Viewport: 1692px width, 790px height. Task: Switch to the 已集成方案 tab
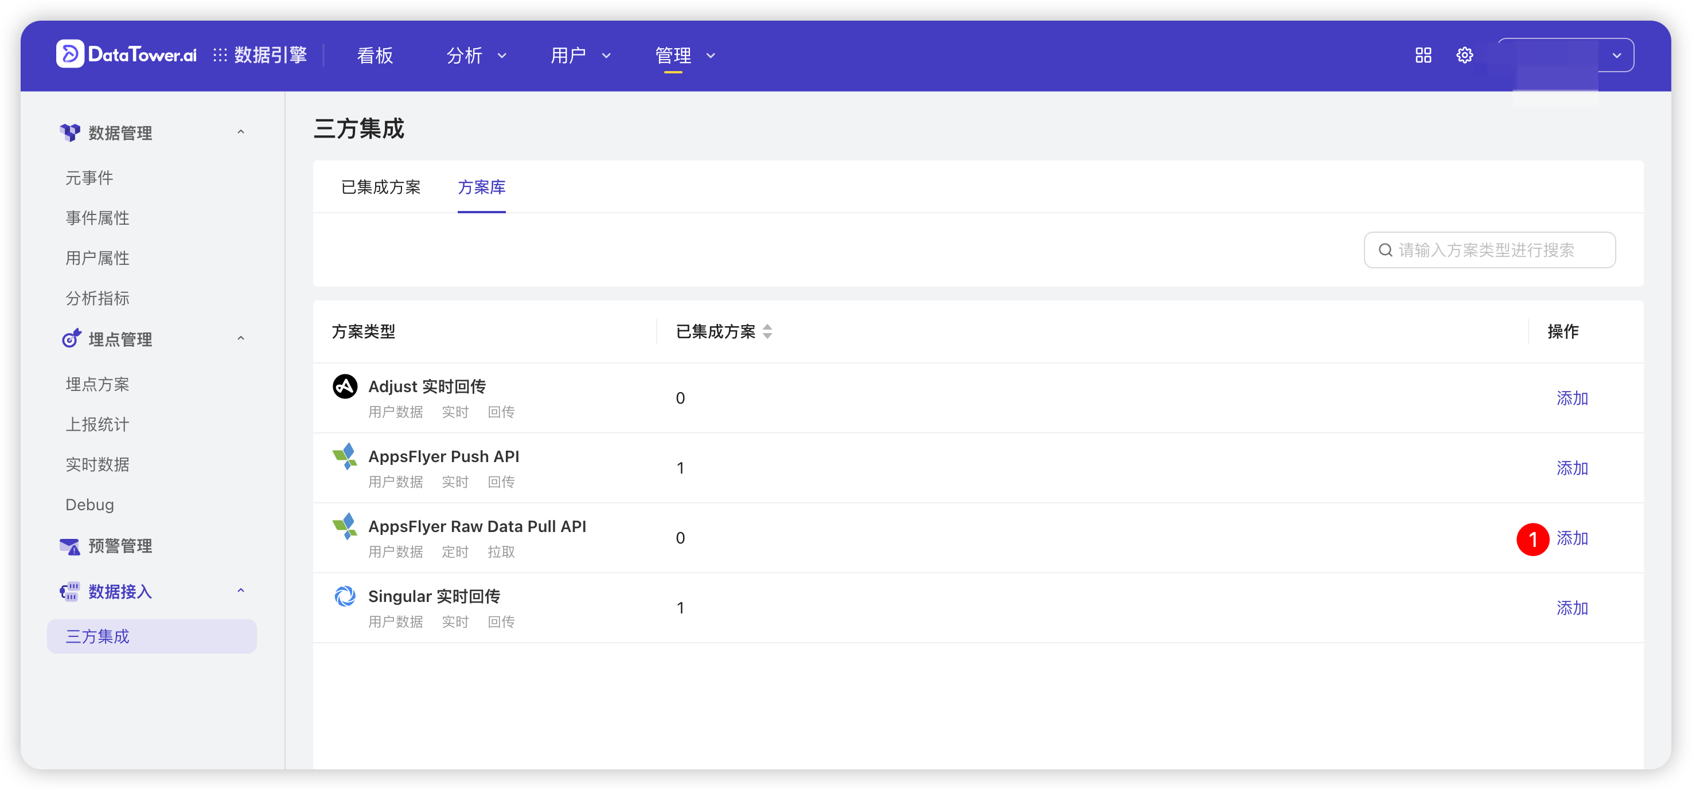tap(381, 187)
